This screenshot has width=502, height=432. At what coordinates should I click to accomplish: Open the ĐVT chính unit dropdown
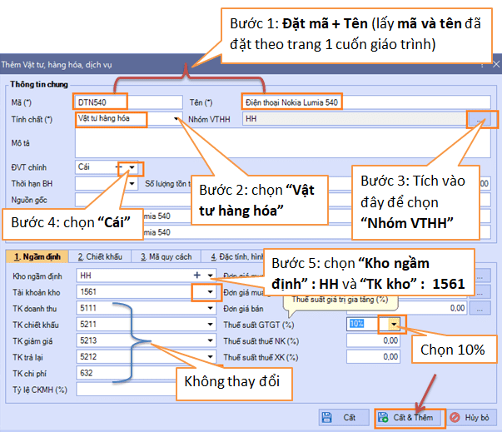click(132, 166)
